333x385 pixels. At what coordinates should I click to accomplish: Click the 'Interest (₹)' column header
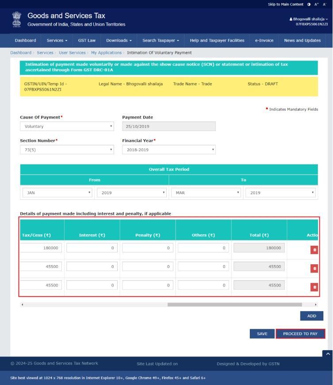(92, 235)
